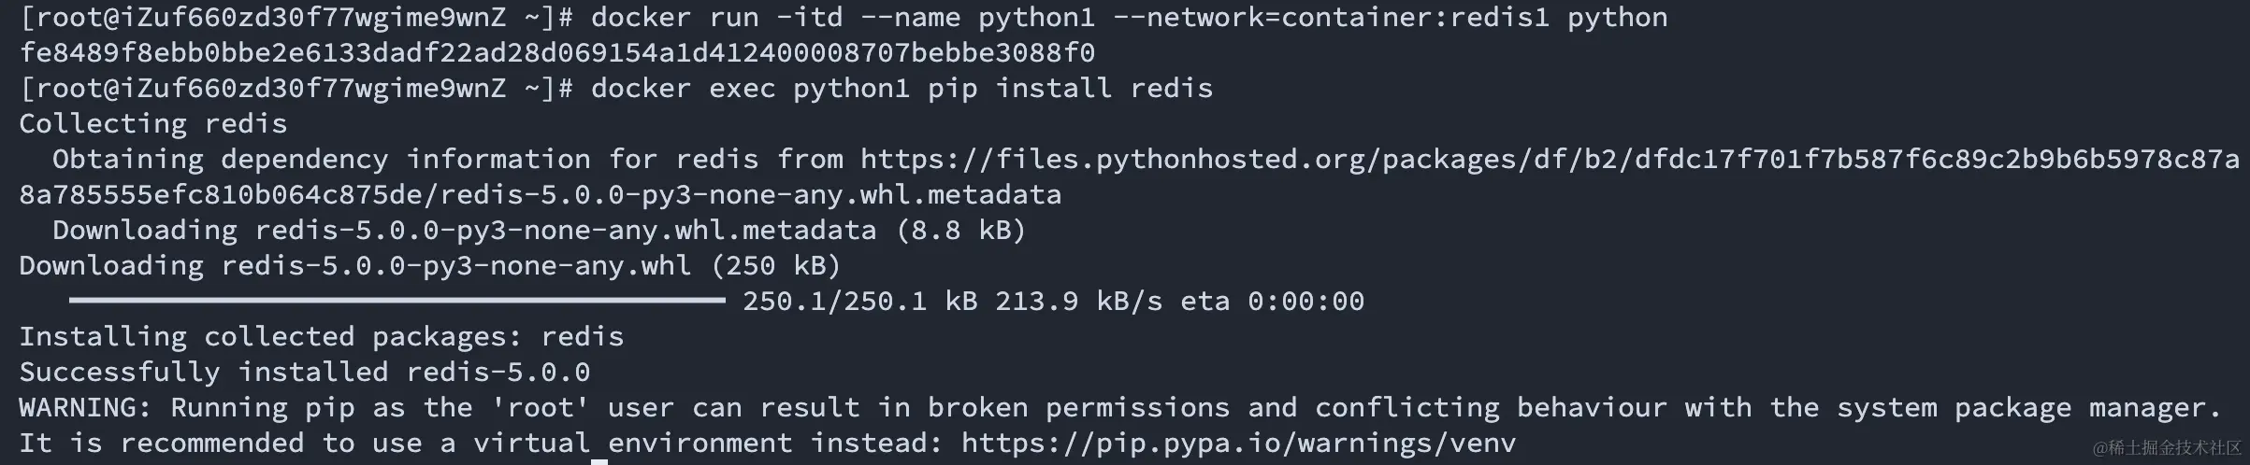Click 'Installing collected packages: redis' line

tap(322, 337)
